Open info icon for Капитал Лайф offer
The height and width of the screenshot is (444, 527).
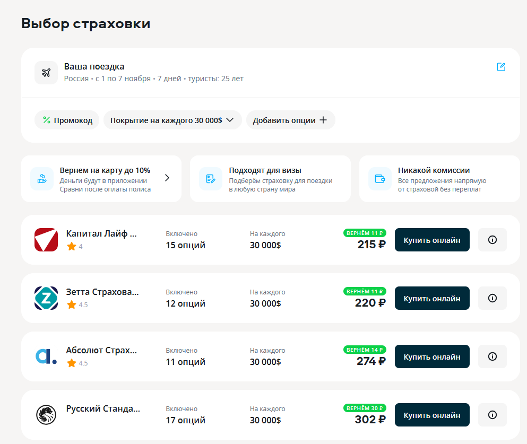pos(492,240)
